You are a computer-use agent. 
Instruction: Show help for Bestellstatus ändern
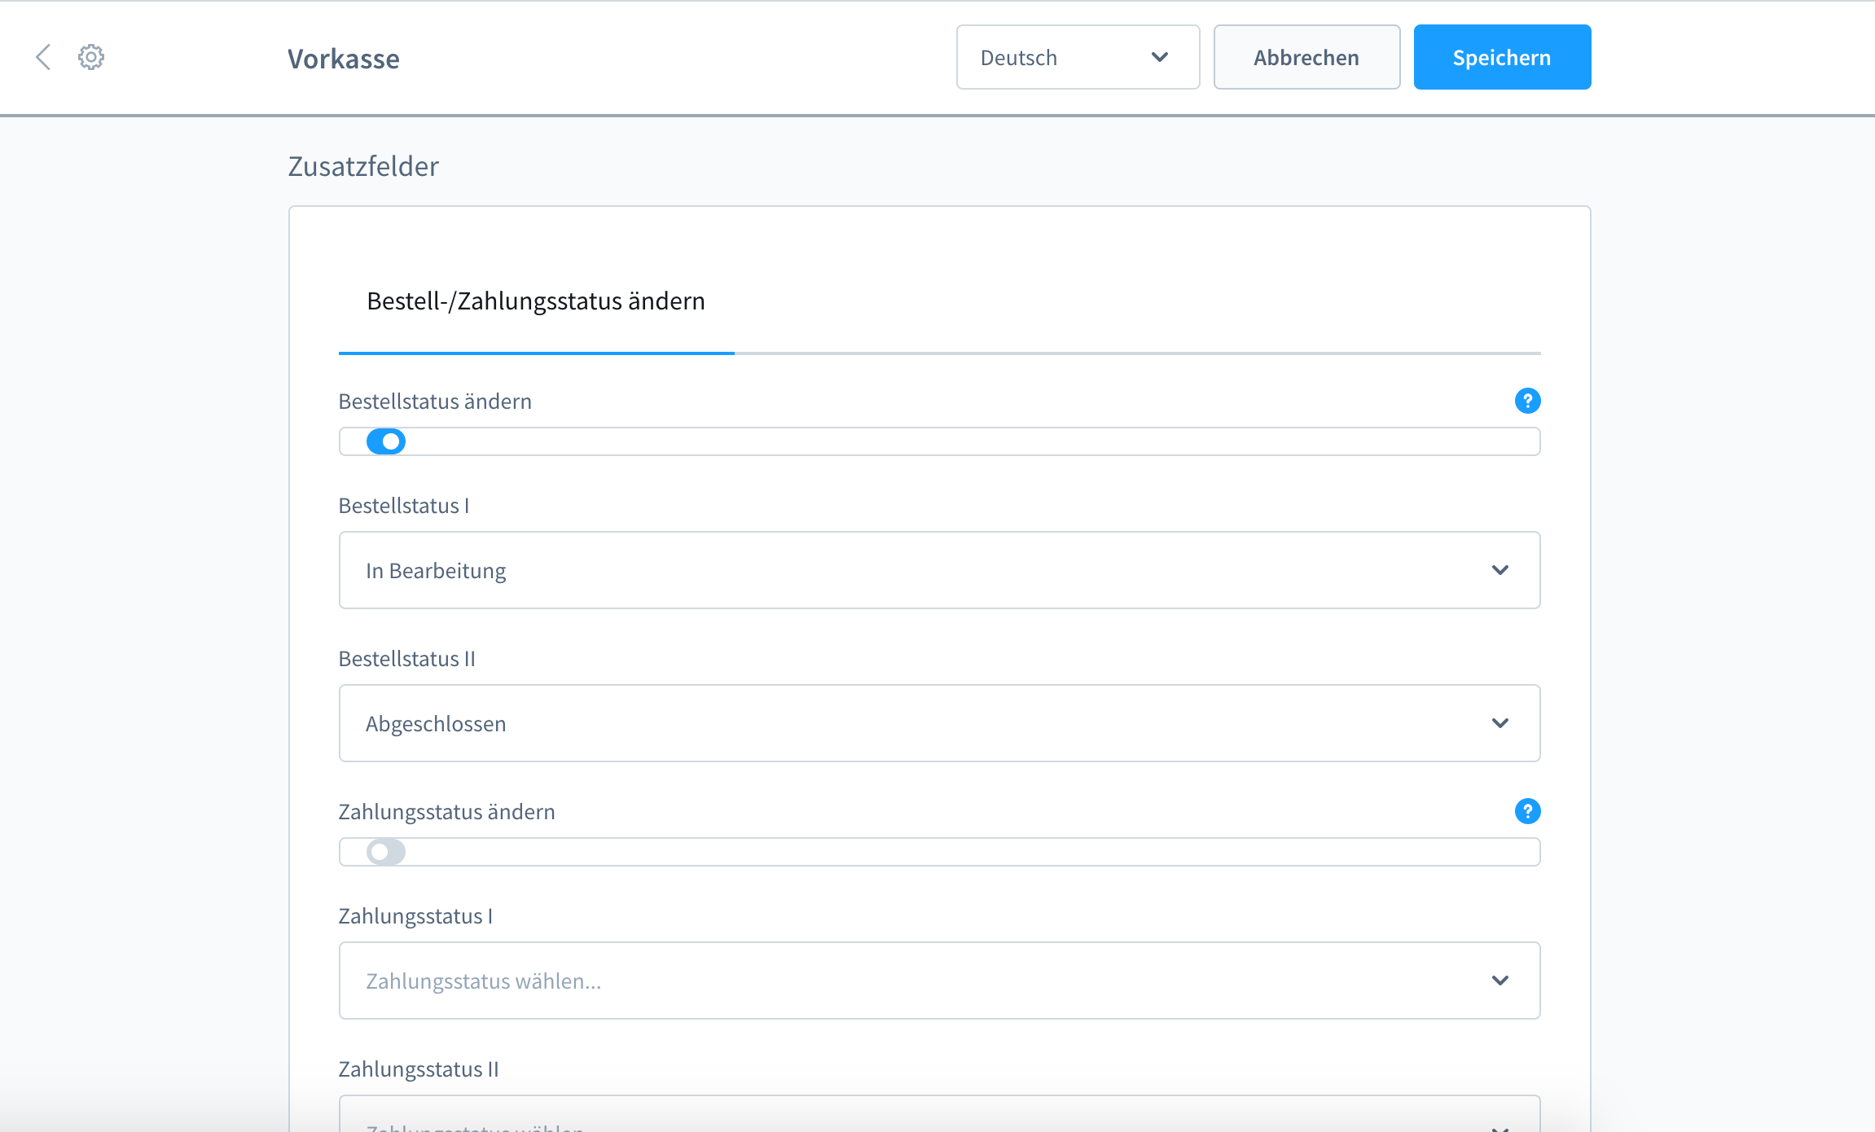pos(1527,401)
